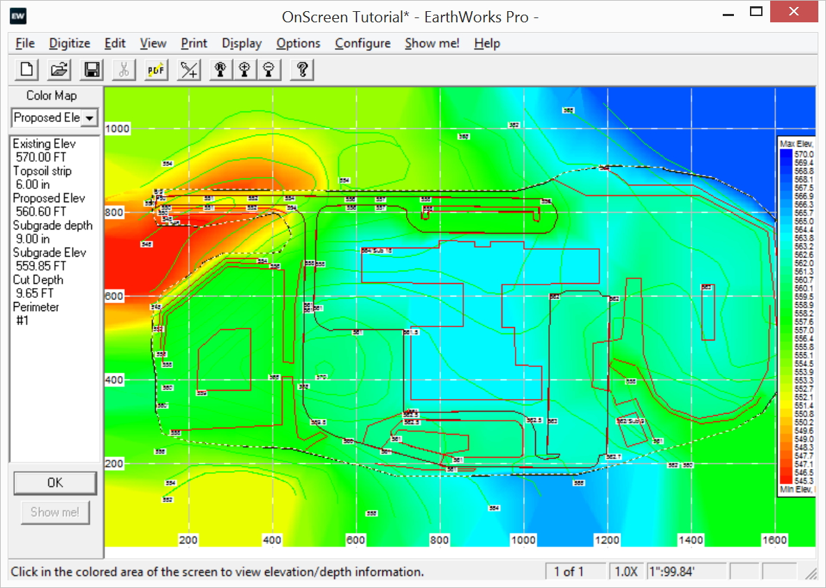Click the "9.00 in" subgrade depth value
Viewport: 826px width, 588px height.
33,239
